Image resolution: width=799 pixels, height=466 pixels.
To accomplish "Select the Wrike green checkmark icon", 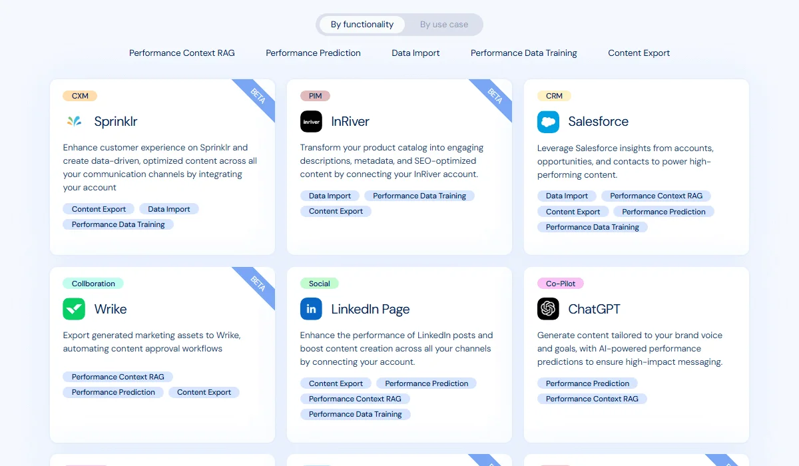I will click(x=73, y=309).
